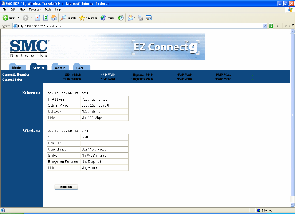This screenshot has height=214, width=295.
Task: Click P2P Mode in Currently Running row
Action: point(184,75)
